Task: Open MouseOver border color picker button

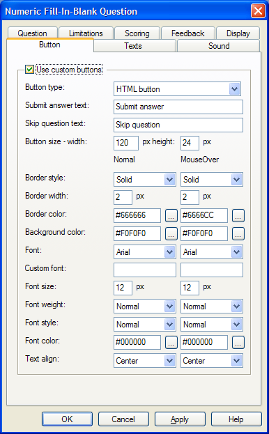Action: 238,216
